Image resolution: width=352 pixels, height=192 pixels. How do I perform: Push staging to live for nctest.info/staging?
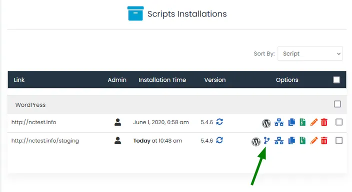(x=266, y=141)
